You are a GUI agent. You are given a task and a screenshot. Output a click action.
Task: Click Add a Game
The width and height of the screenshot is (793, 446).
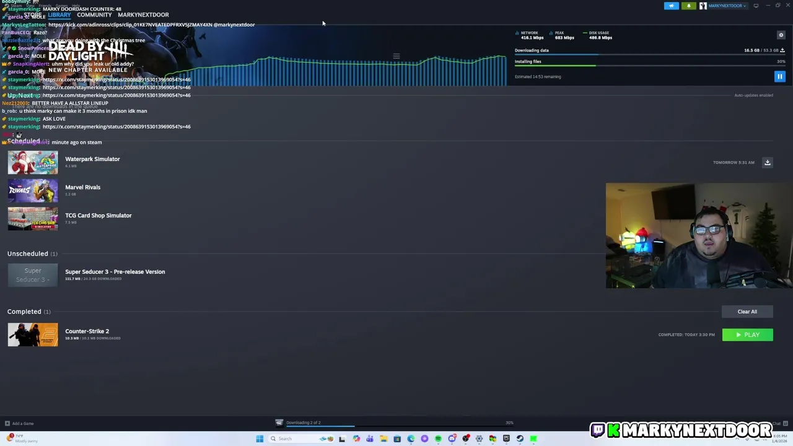(19, 424)
